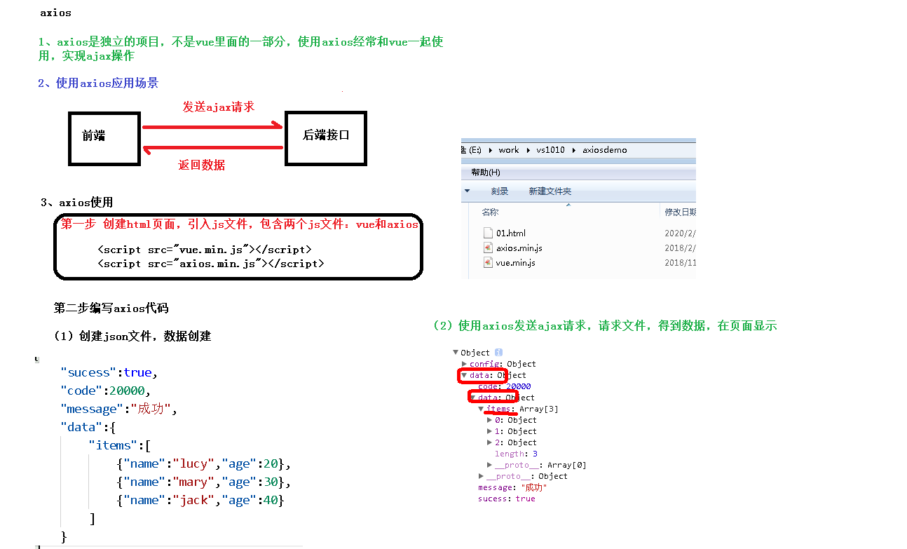This screenshot has height=549, width=907.
Task: Collapse the items: Array[3] node
Action: pos(481,409)
